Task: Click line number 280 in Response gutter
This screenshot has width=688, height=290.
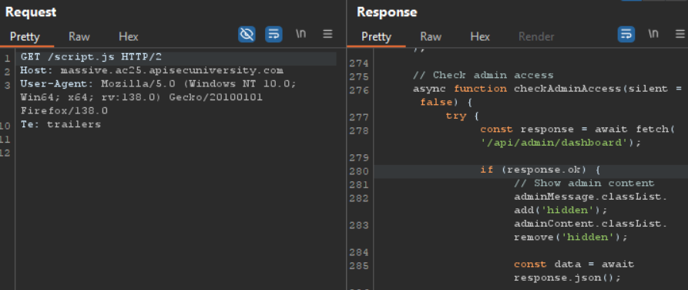Action: (x=359, y=171)
